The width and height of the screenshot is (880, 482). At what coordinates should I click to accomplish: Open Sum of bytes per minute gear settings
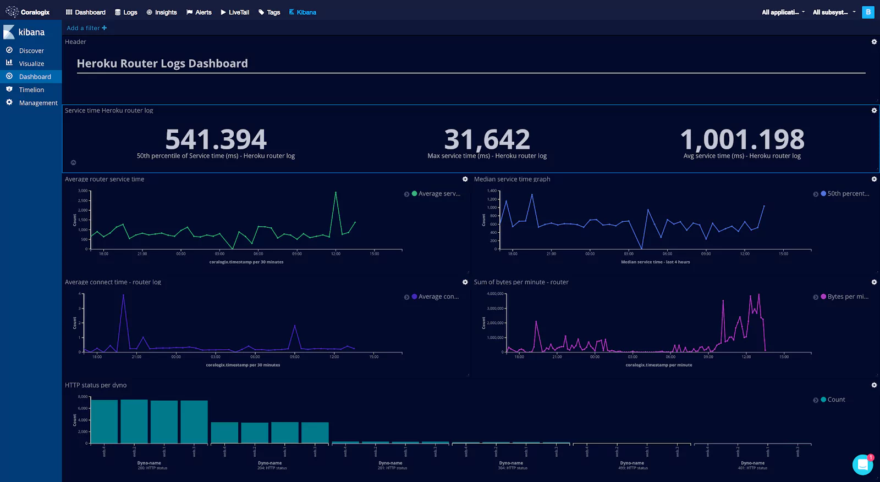[x=874, y=282]
